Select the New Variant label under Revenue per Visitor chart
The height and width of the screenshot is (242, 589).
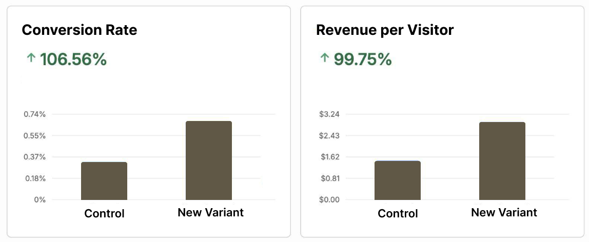click(504, 212)
